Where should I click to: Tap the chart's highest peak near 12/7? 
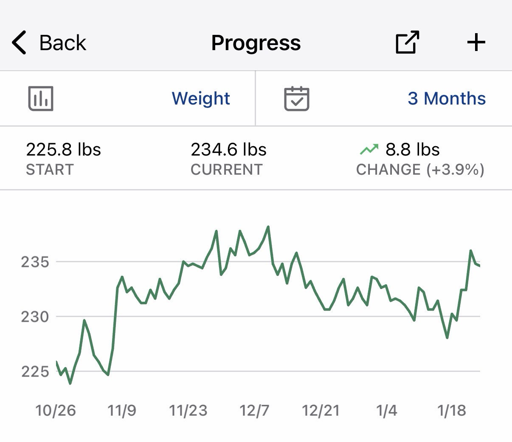pyautogui.click(x=268, y=227)
